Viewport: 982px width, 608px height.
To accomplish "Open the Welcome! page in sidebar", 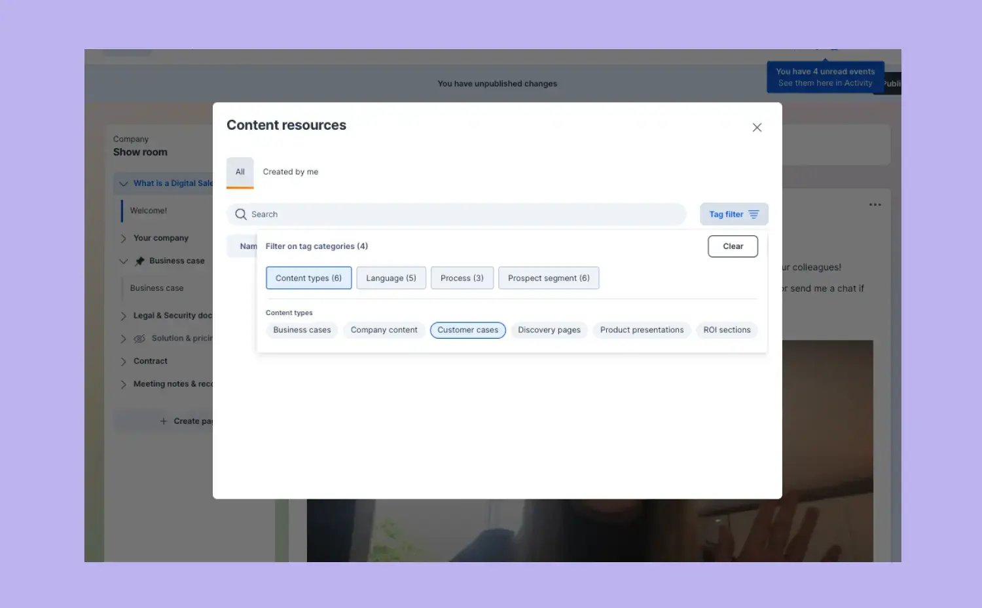I will [x=149, y=211].
